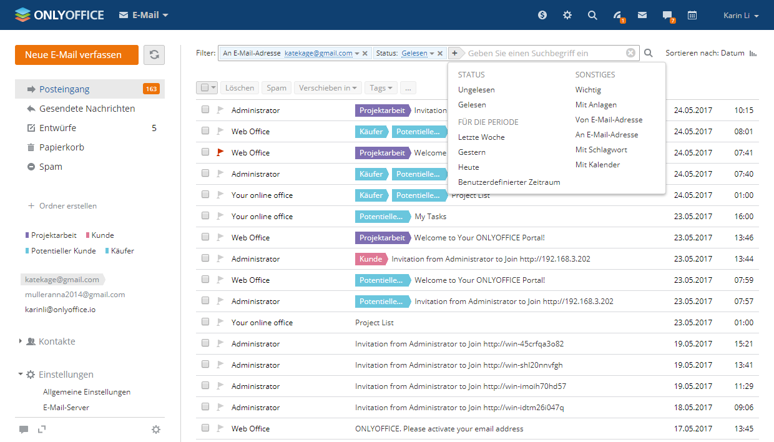Click the portal settings gear icon

(x=567, y=15)
